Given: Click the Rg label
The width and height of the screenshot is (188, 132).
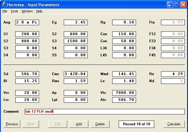Looking at the screenshot, I should pos(103,22).
